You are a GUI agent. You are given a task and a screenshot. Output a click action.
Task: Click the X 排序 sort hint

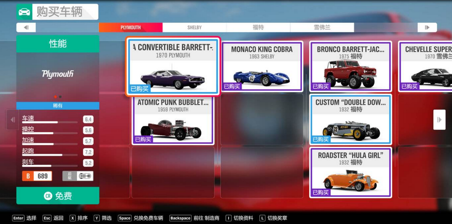79,218
